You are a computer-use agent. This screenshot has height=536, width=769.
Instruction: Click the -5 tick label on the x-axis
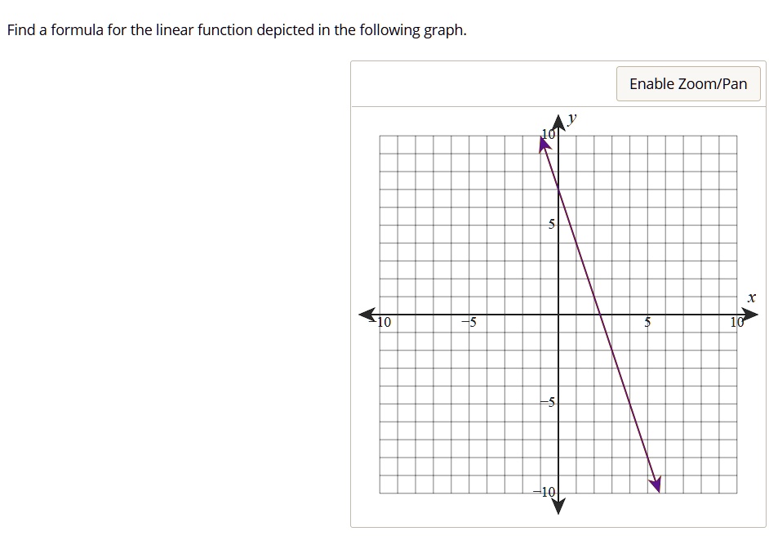(469, 322)
